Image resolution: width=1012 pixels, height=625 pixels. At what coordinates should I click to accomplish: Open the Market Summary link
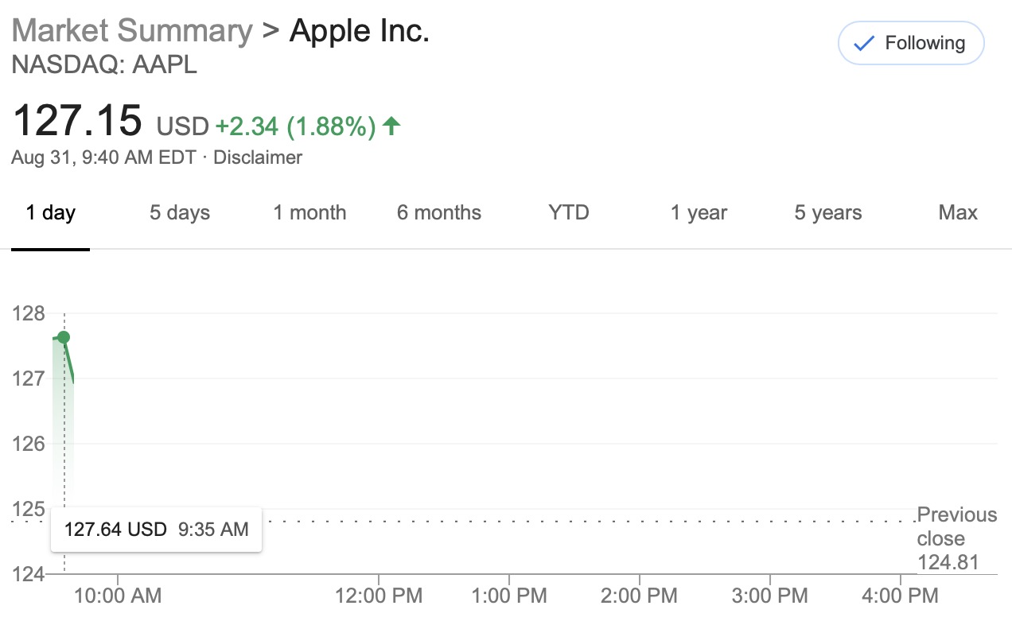132,32
